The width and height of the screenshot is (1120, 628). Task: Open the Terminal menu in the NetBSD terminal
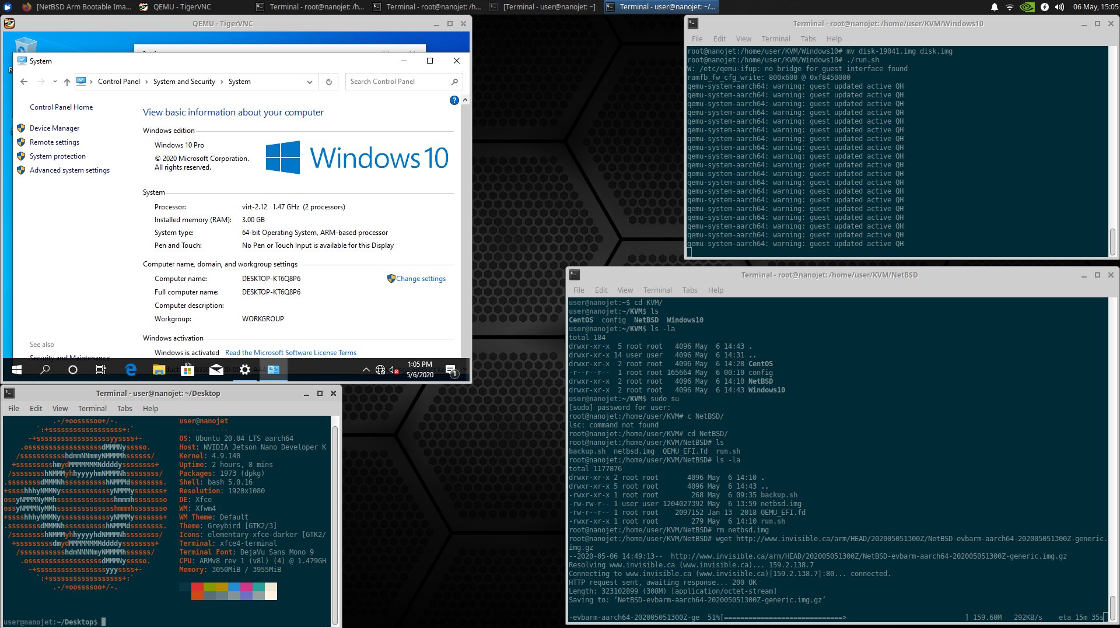[x=657, y=290]
